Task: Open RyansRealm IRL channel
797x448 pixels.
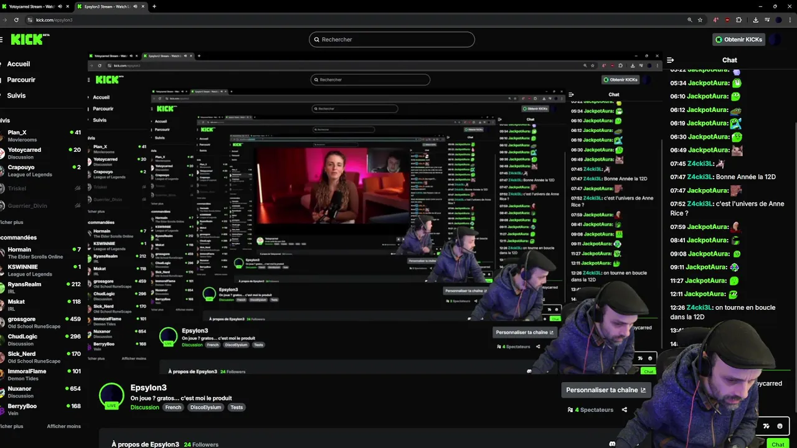Action: click(x=40, y=287)
